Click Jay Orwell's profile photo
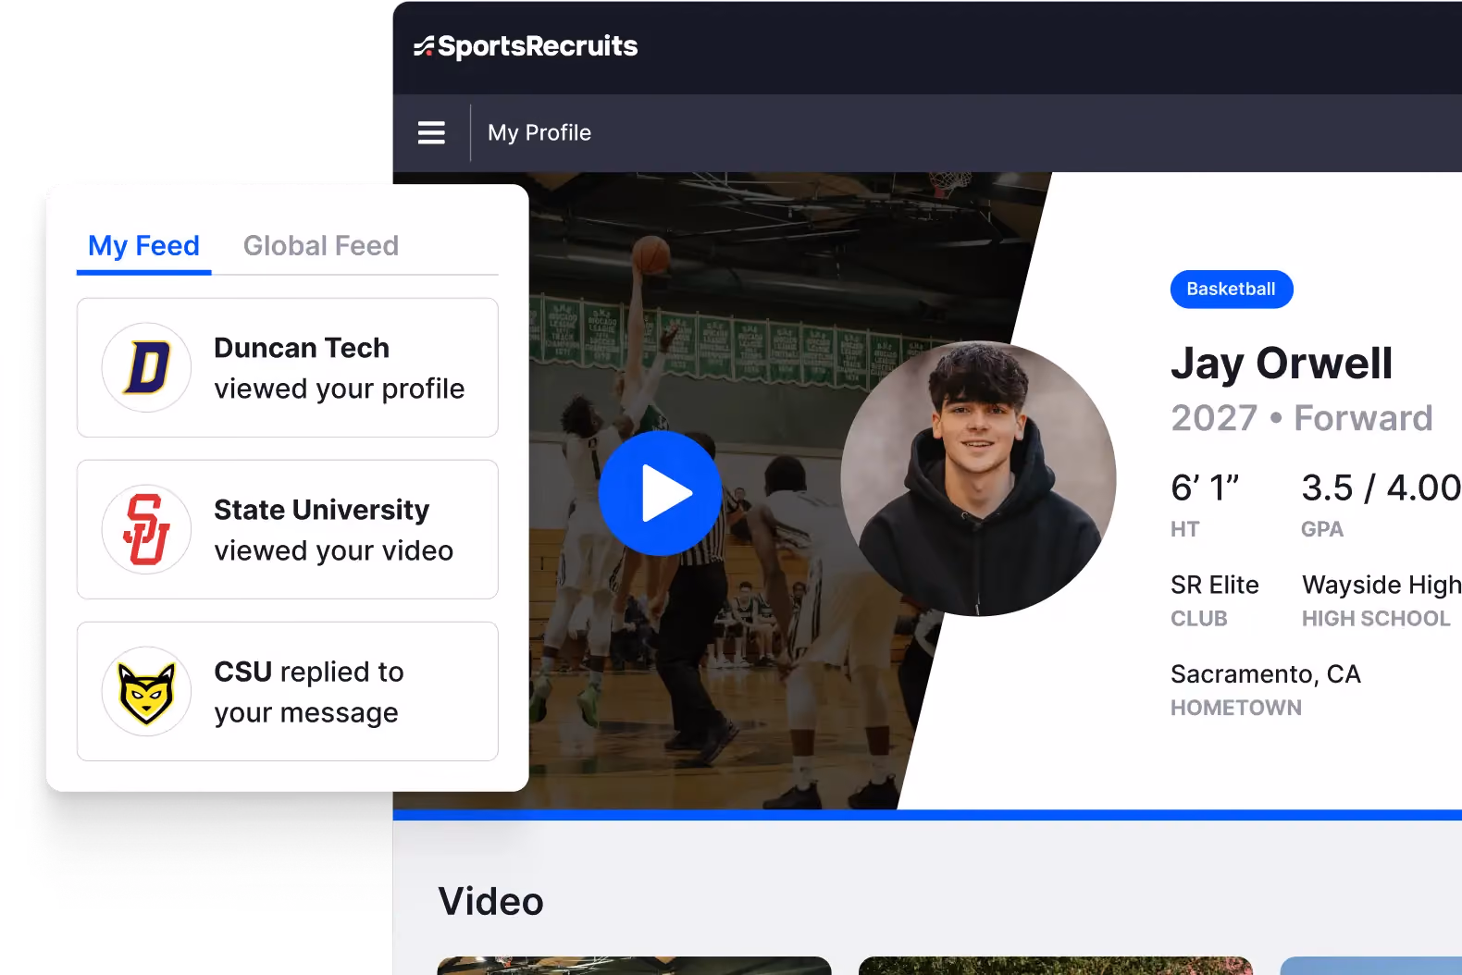1462x975 pixels. pos(978,478)
